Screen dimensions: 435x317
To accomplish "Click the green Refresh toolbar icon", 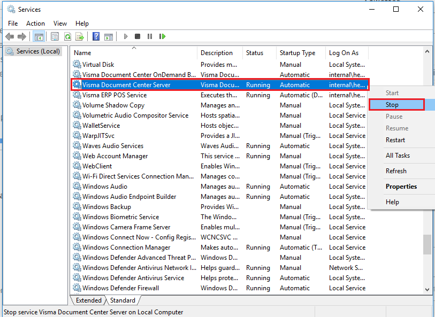I will tap(67, 36).
